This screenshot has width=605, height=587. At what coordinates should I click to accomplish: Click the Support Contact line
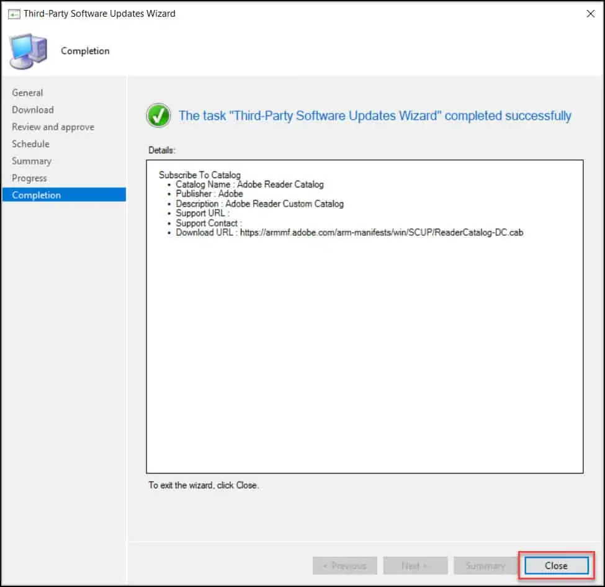tap(208, 223)
